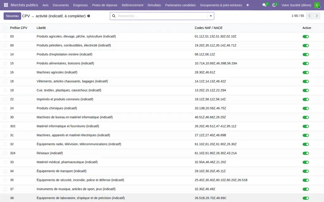Click the green user avatar icon
Viewport: 324px width, 202px height.
tap(317, 5)
